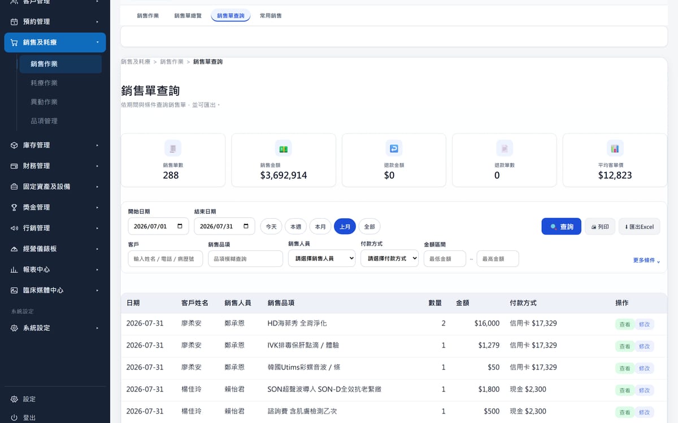Click 查看 for 諮詢費 含肌膚檢測乙次 row

[x=624, y=412]
